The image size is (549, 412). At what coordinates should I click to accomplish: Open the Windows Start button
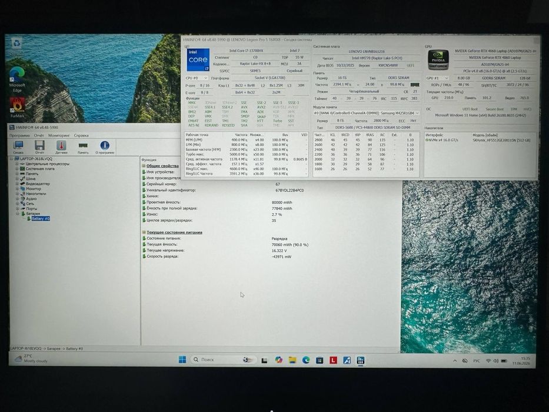click(x=182, y=360)
